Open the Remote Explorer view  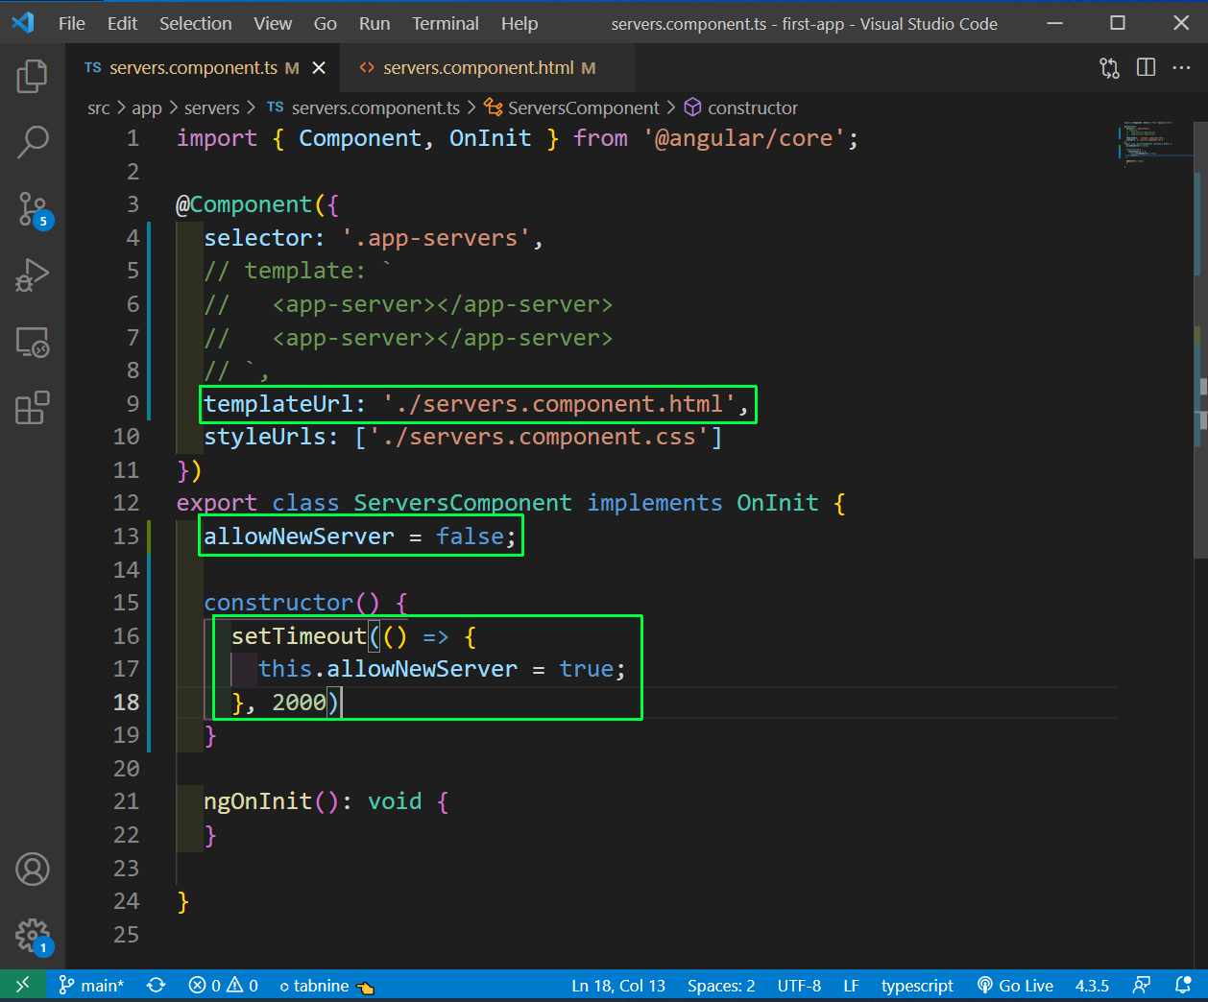pyautogui.click(x=33, y=342)
